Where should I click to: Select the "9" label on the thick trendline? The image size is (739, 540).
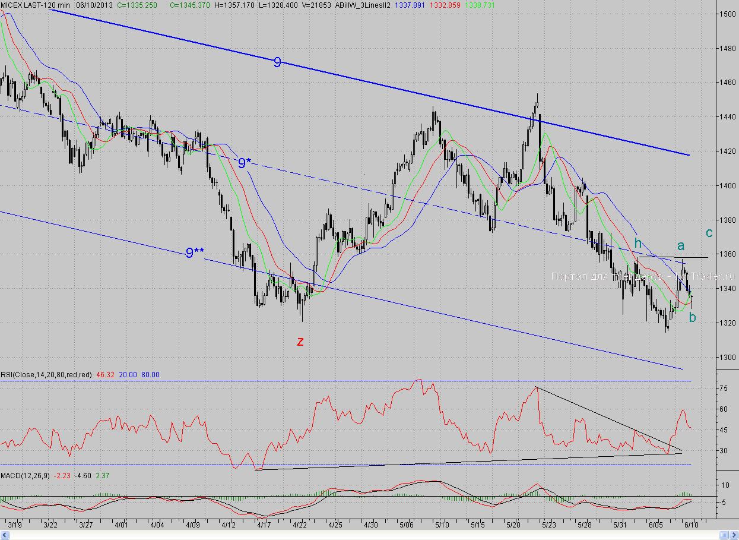tap(277, 62)
